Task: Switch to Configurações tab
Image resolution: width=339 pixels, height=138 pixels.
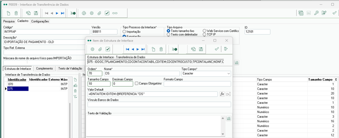Action: pyautogui.click(x=40, y=21)
